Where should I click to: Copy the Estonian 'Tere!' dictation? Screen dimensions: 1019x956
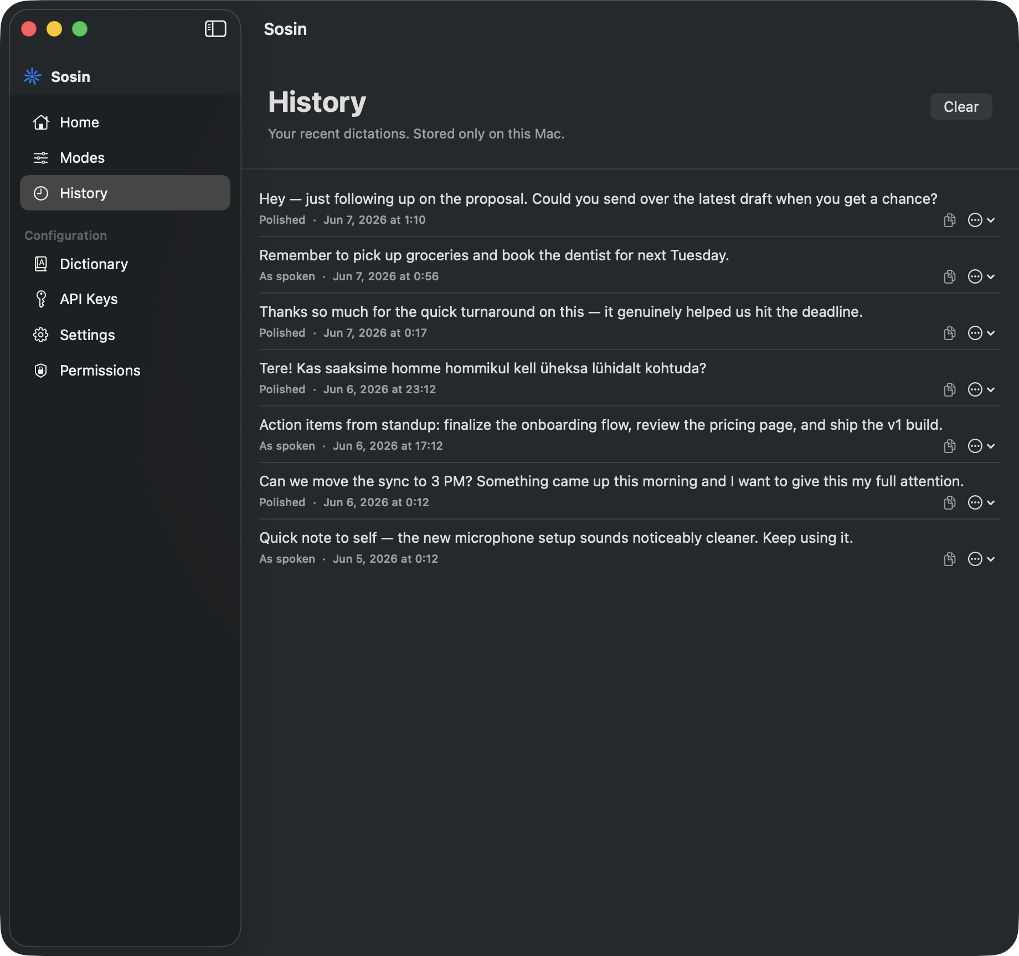950,390
